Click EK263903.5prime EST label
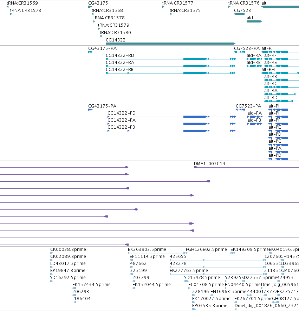This screenshot has height=311, width=299. [x=147, y=250]
